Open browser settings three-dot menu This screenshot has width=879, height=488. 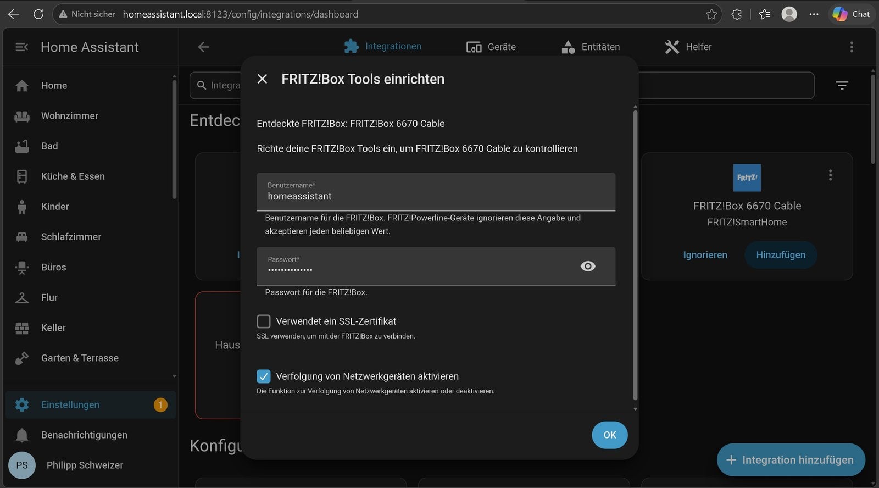[814, 14]
